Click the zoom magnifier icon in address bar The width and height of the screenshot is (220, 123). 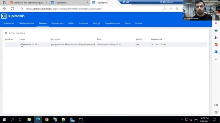tap(177, 9)
